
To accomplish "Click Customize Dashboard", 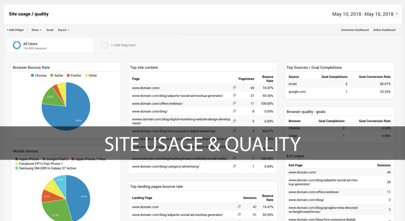I will coord(355,30).
